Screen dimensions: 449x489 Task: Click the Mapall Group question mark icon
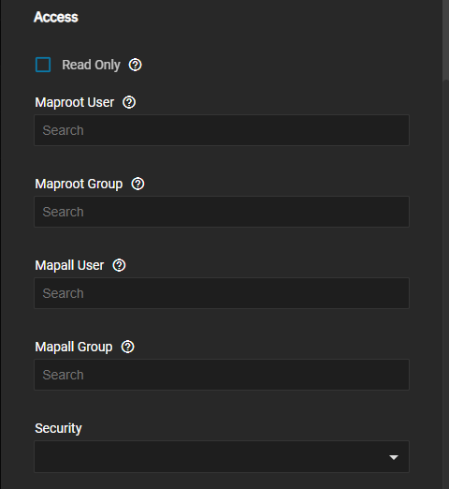coord(128,347)
